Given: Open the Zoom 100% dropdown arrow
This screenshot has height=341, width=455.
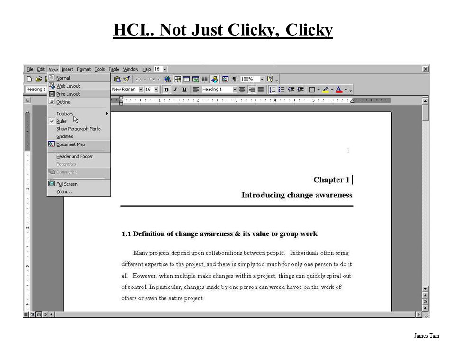Looking at the screenshot, I should pyautogui.click(x=262, y=79).
